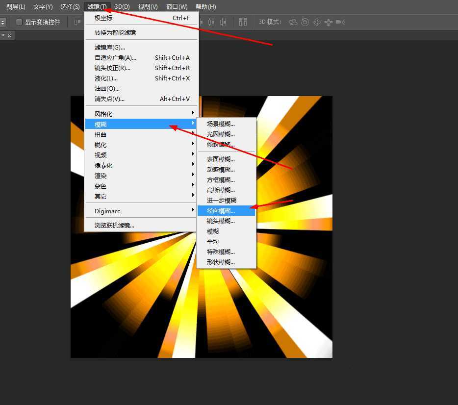This screenshot has width=458, height=405.
Task: Click the 3D pan camera icon
Action: [317, 22]
